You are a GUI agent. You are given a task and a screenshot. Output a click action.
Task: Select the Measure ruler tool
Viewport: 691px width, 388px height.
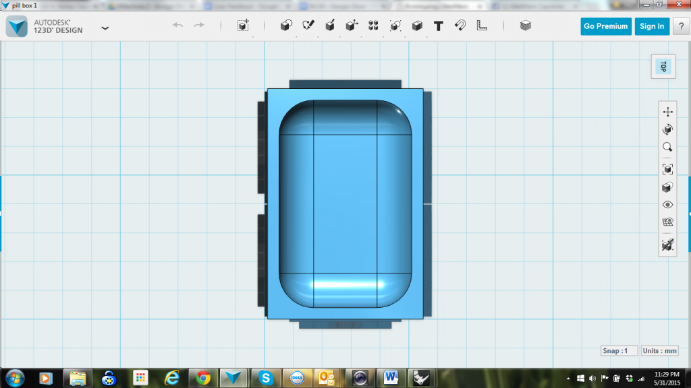(x=482, y=26)
